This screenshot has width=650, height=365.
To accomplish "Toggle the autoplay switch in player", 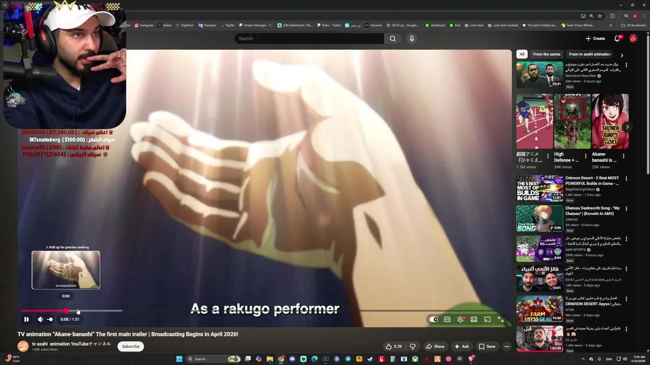I will (x=434, y=319).
